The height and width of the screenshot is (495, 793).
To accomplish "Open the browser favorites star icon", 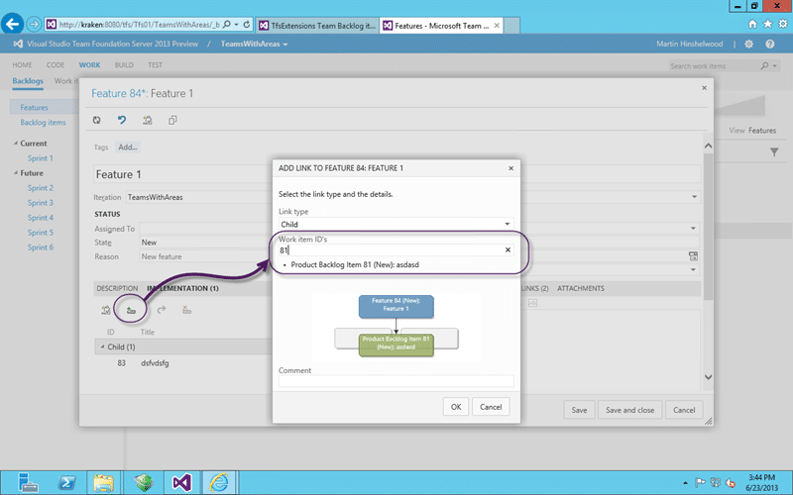I will click(767, 24).
